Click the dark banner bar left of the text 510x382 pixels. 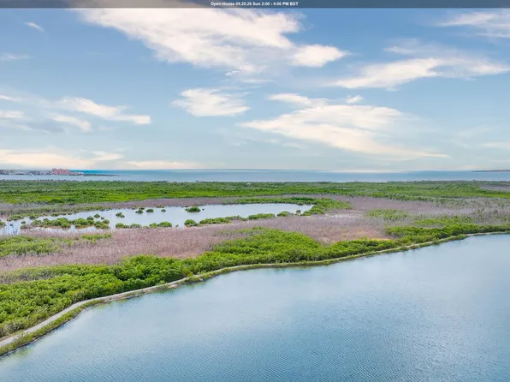tap(104, 4)
